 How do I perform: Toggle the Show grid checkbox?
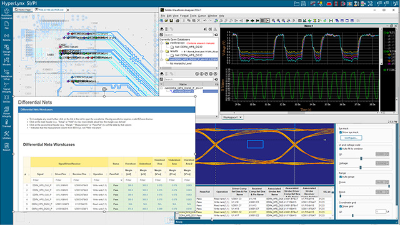pyautogui.click(x=341, y=206)
